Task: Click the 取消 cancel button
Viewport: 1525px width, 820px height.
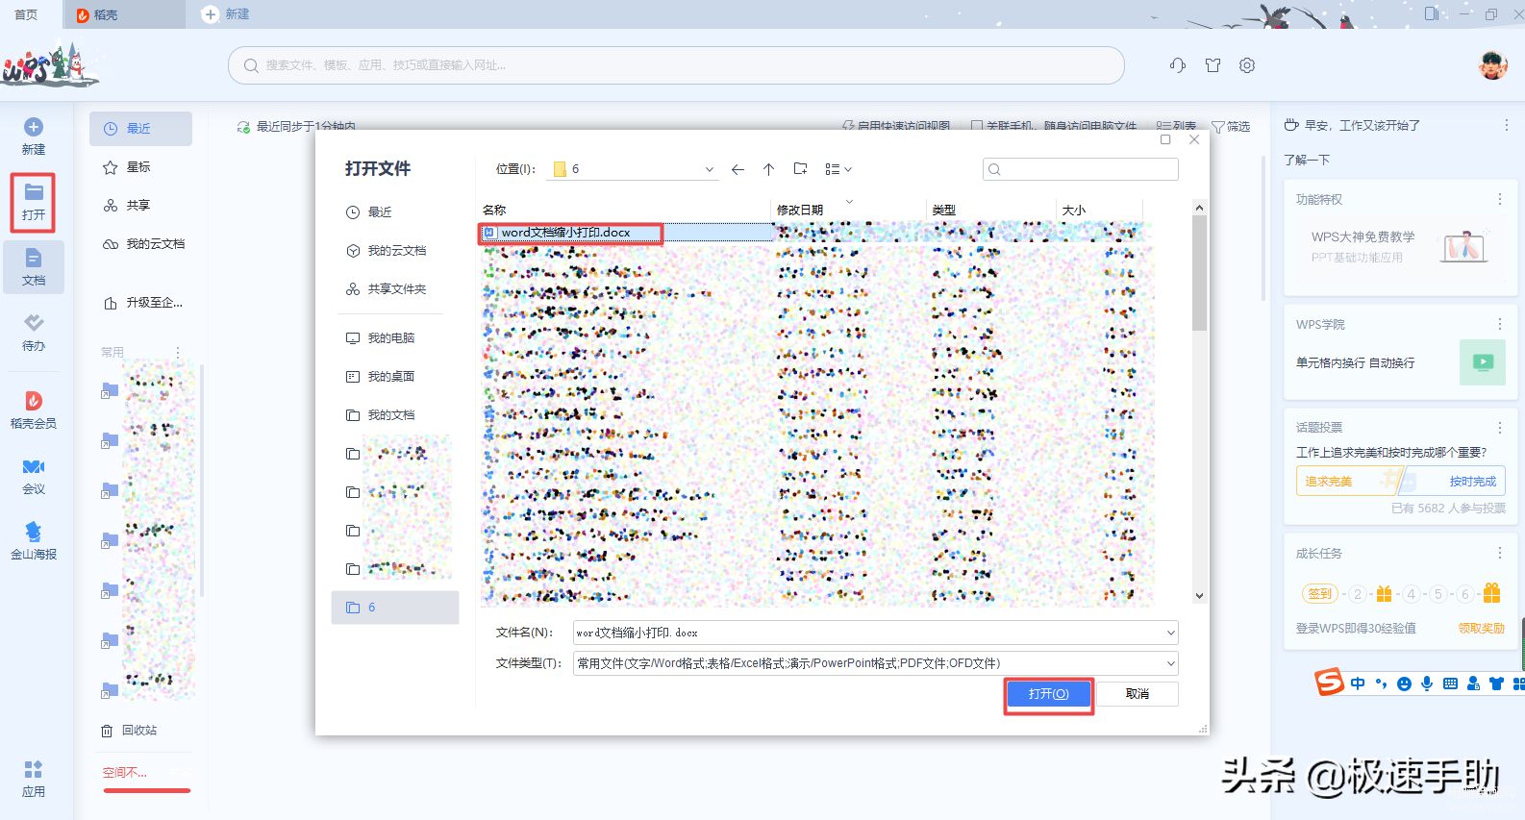Action: tap(1137, 694)
